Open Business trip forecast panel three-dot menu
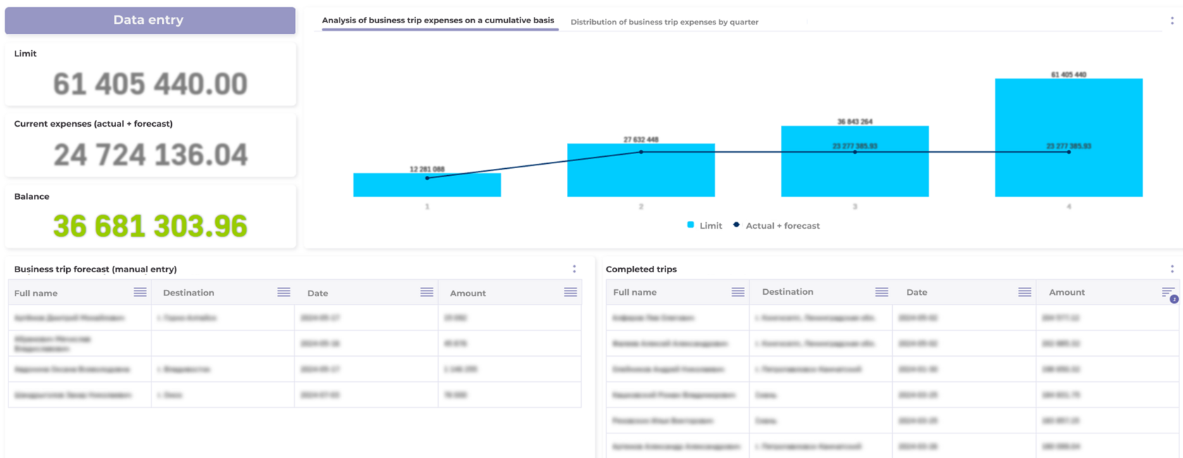 click(x=574, y=269)
